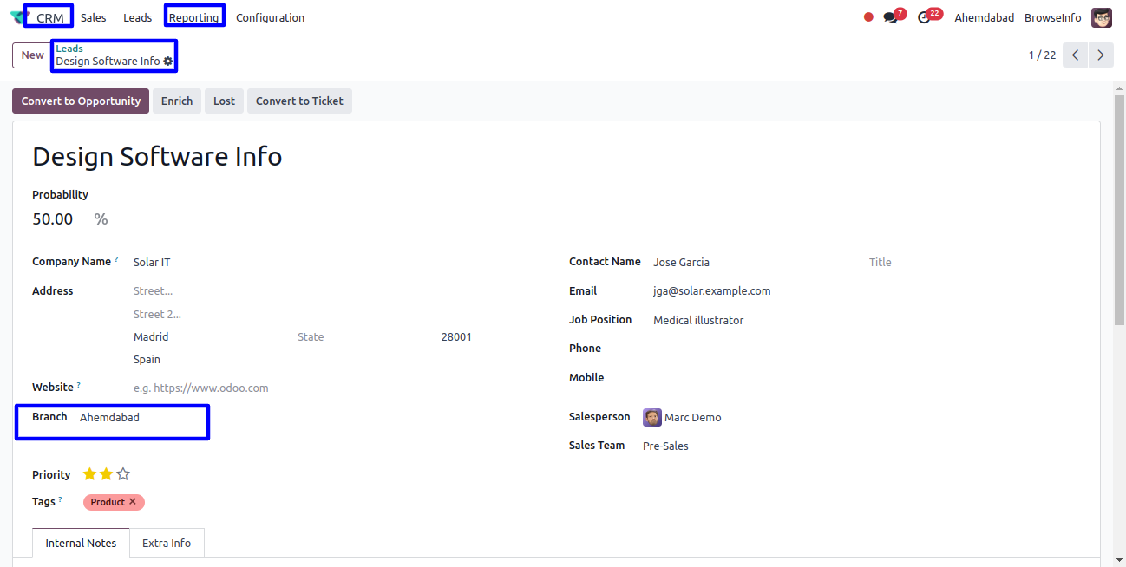Open the Salesperson field Marc Demo
The image size is (1126, 567).
pos(692,418)
